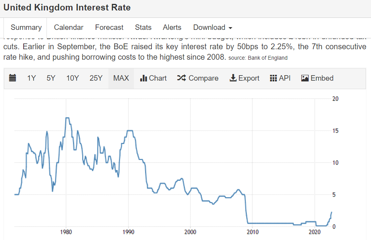Image resolution: width=371 pixels, height=240 pixels.
Task: Choose the 25Y time range
Action: [96, 78]
